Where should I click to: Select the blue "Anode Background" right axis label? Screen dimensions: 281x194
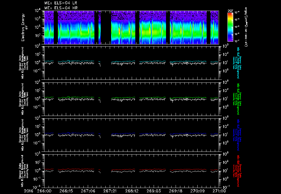[x=238, y=135]
